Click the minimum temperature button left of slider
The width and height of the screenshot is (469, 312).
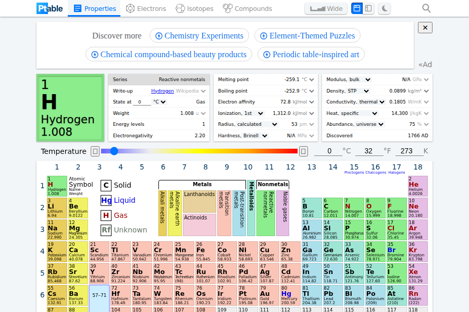(95, 151)
